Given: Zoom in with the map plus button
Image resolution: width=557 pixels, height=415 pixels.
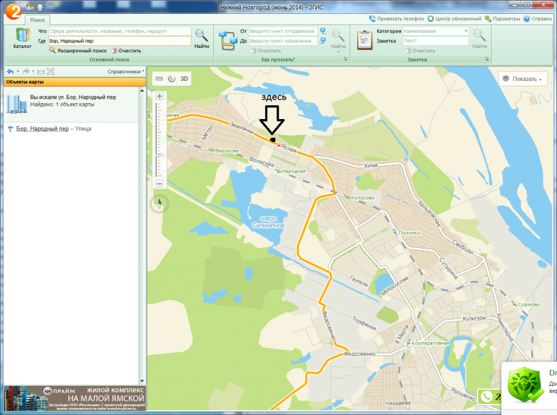Looking at the screenshot, I should (159, 96).
